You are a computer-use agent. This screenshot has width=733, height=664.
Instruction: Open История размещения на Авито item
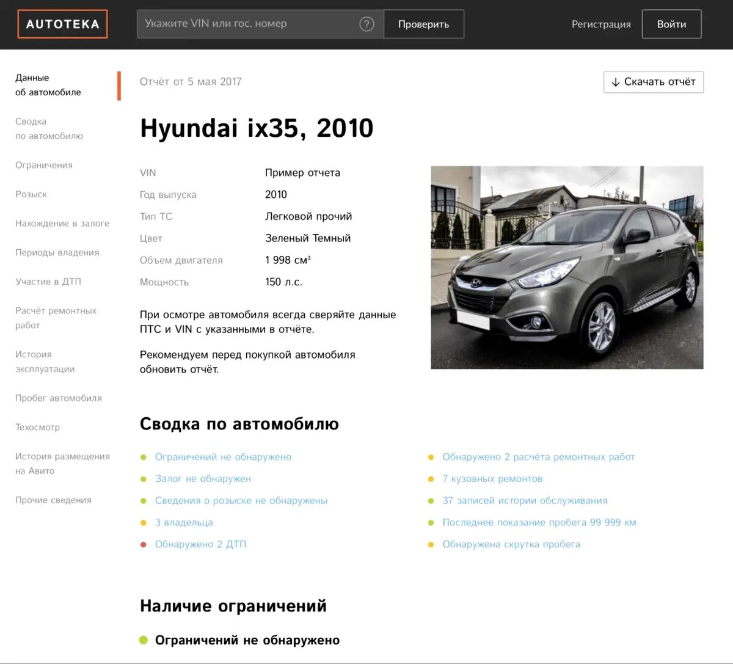click(62, 464)
